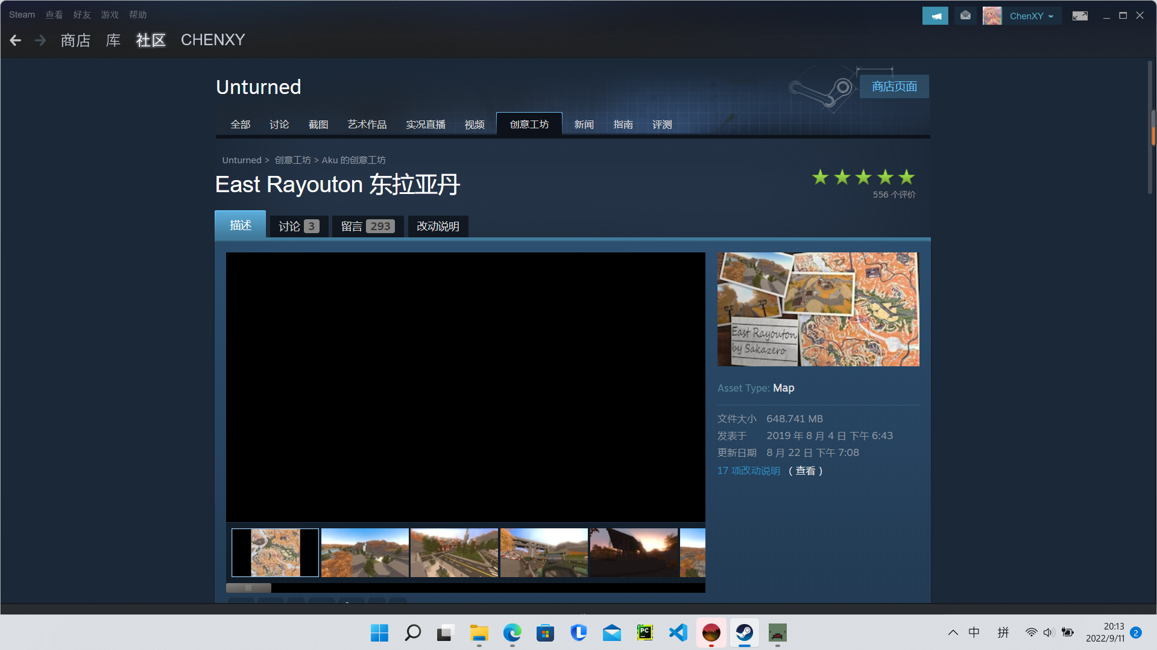Click the 商店页面 button
Viewport: 1157px width, 650px height.
pyautogui.click(x=894, y=87)
